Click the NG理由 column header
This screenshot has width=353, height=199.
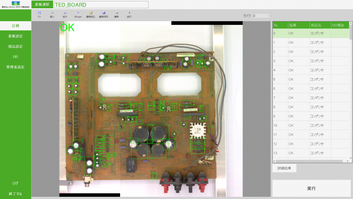(x=340, y=25)
